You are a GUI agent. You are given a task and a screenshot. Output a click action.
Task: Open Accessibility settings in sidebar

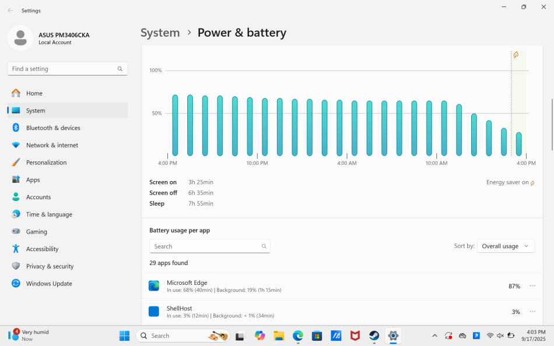43,249
